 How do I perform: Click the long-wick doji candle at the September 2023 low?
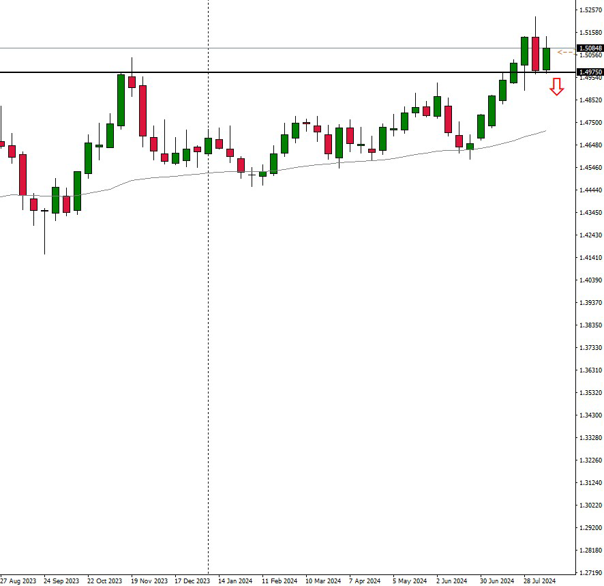(x=44, y=211)
